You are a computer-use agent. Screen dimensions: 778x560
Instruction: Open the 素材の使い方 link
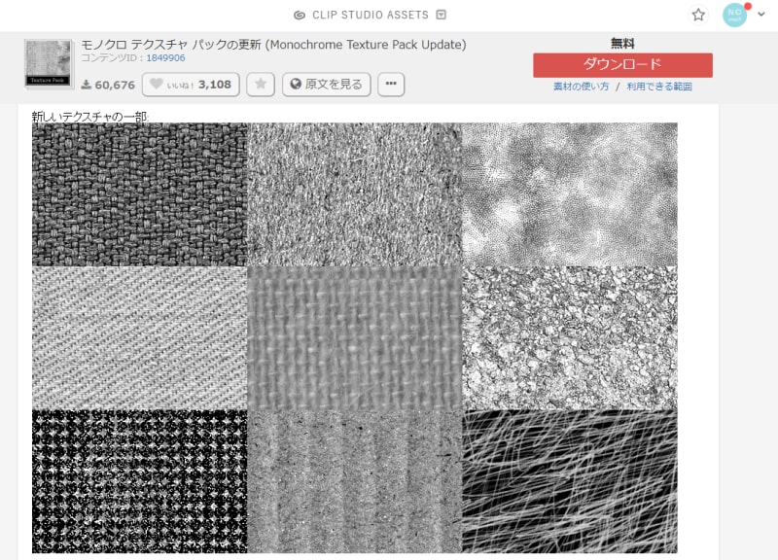(581, 87)
